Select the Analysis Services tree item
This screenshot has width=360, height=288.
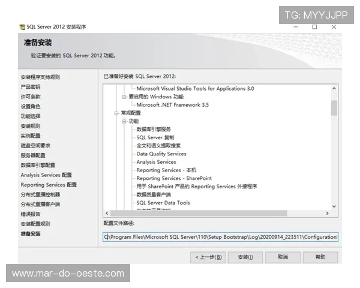[157, 162]
